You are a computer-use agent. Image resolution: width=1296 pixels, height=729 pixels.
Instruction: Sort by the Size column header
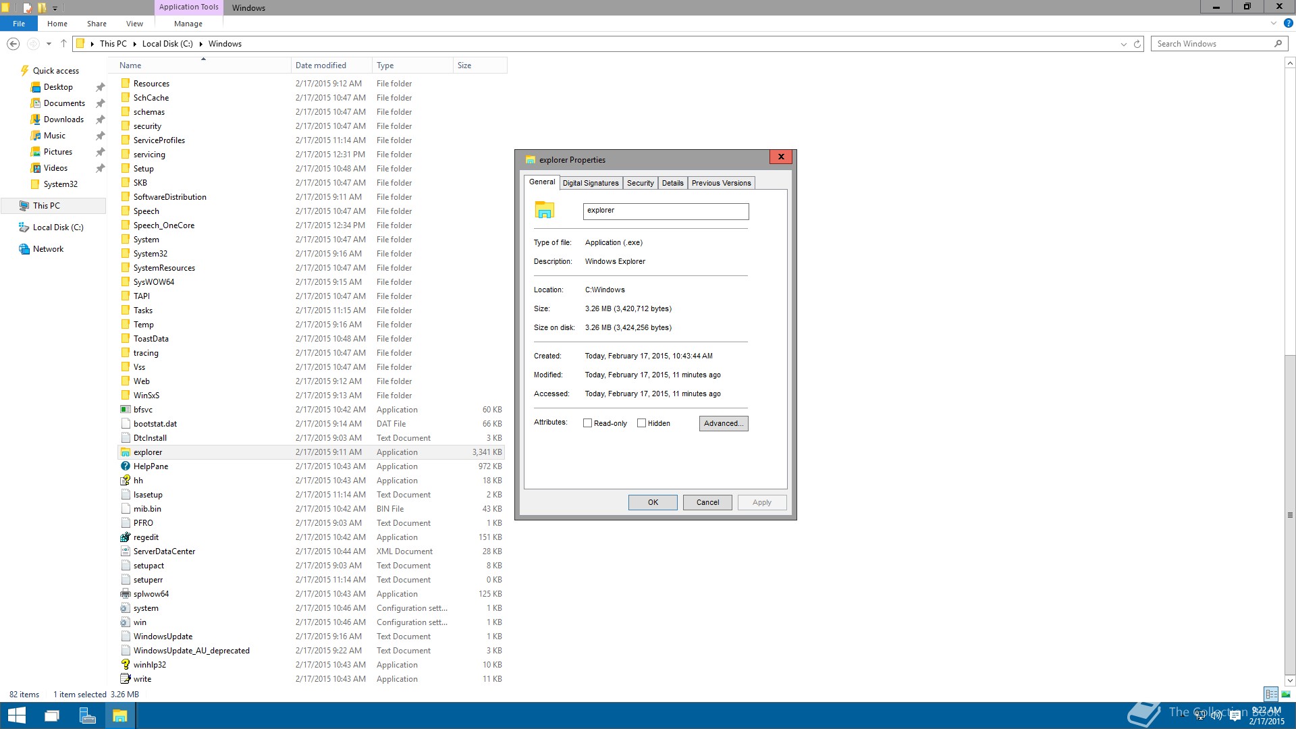tap(480, 65)
